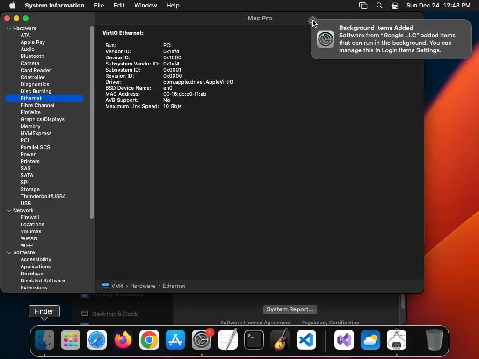Click the sidebar scrollbar
The image size is (479, 359).
click(91, 122)
